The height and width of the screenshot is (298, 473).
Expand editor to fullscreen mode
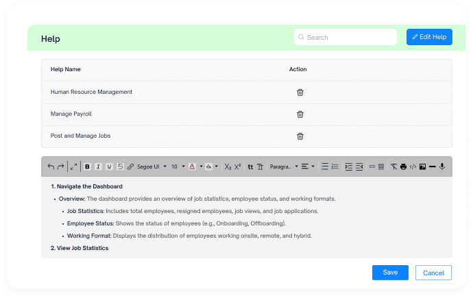[73, 166]
